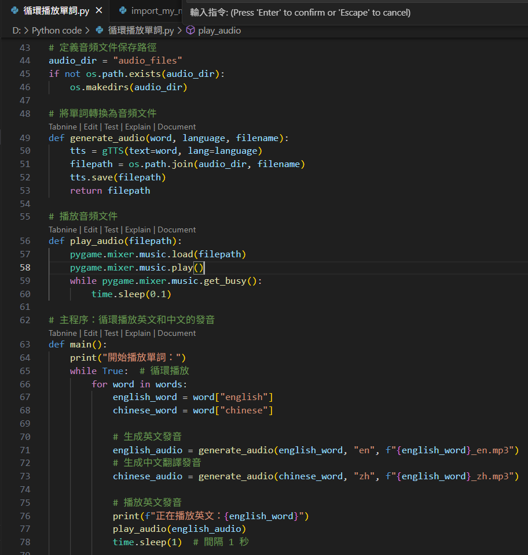Select D: in the breadcrumb path
This screenshot has height=555, width=528.
coord(17,31)
